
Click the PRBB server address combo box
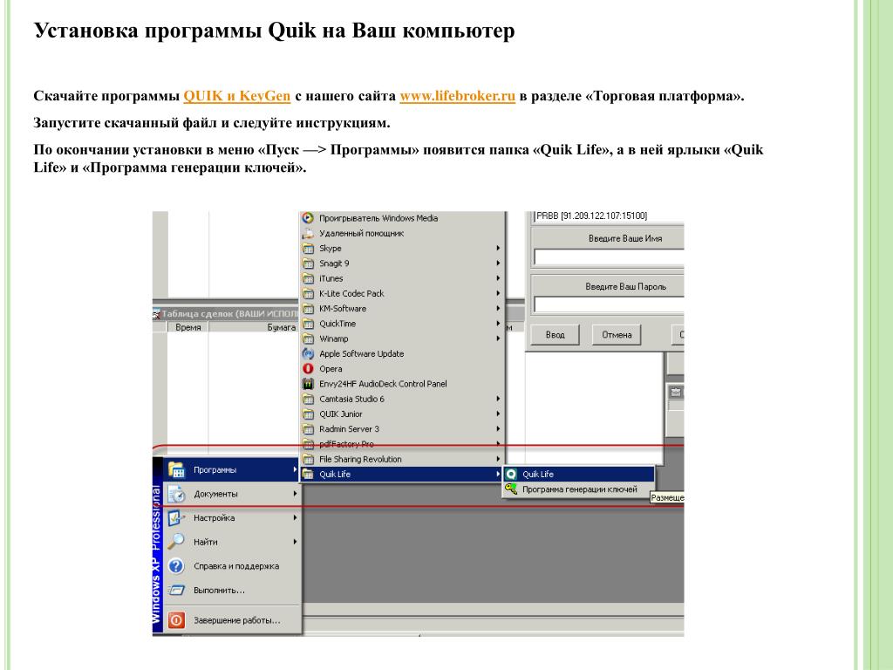click(x=609, y=216)
